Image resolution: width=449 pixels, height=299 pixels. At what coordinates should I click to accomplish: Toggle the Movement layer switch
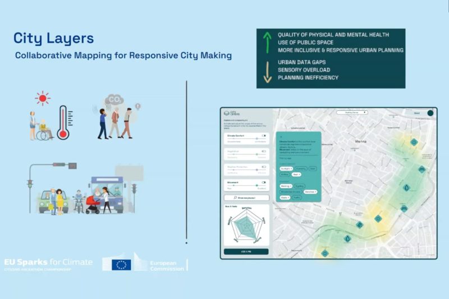point(263,182)
